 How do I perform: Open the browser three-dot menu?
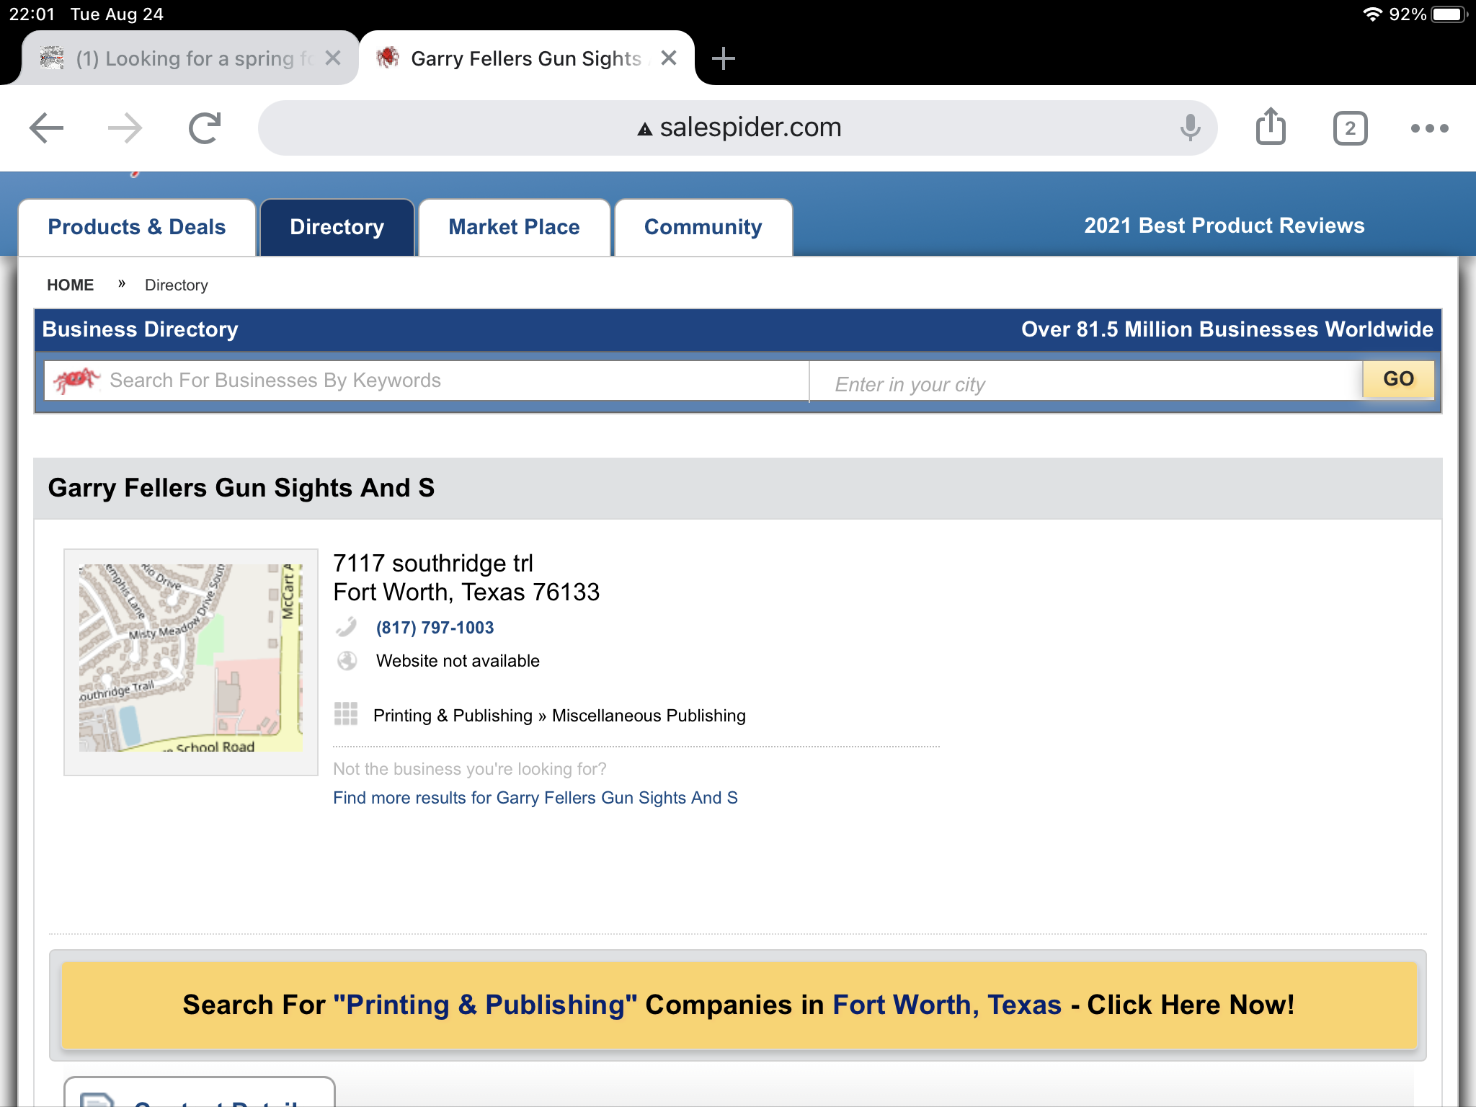(x=1429, y=128)
